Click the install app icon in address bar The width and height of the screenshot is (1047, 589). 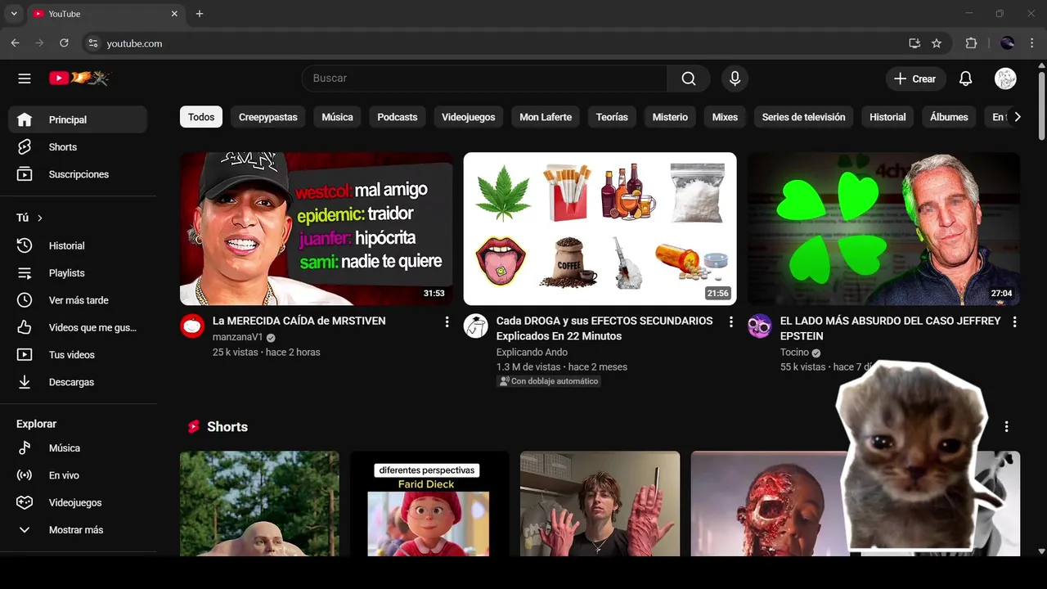coord(914,43)
